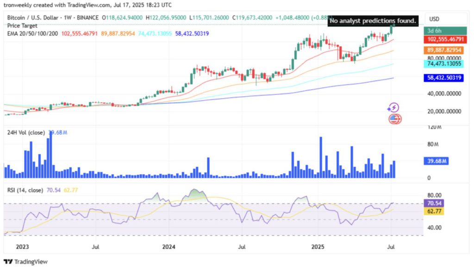Click the Price Target indicator label
The image size is (474, 267).
(22, 25)
